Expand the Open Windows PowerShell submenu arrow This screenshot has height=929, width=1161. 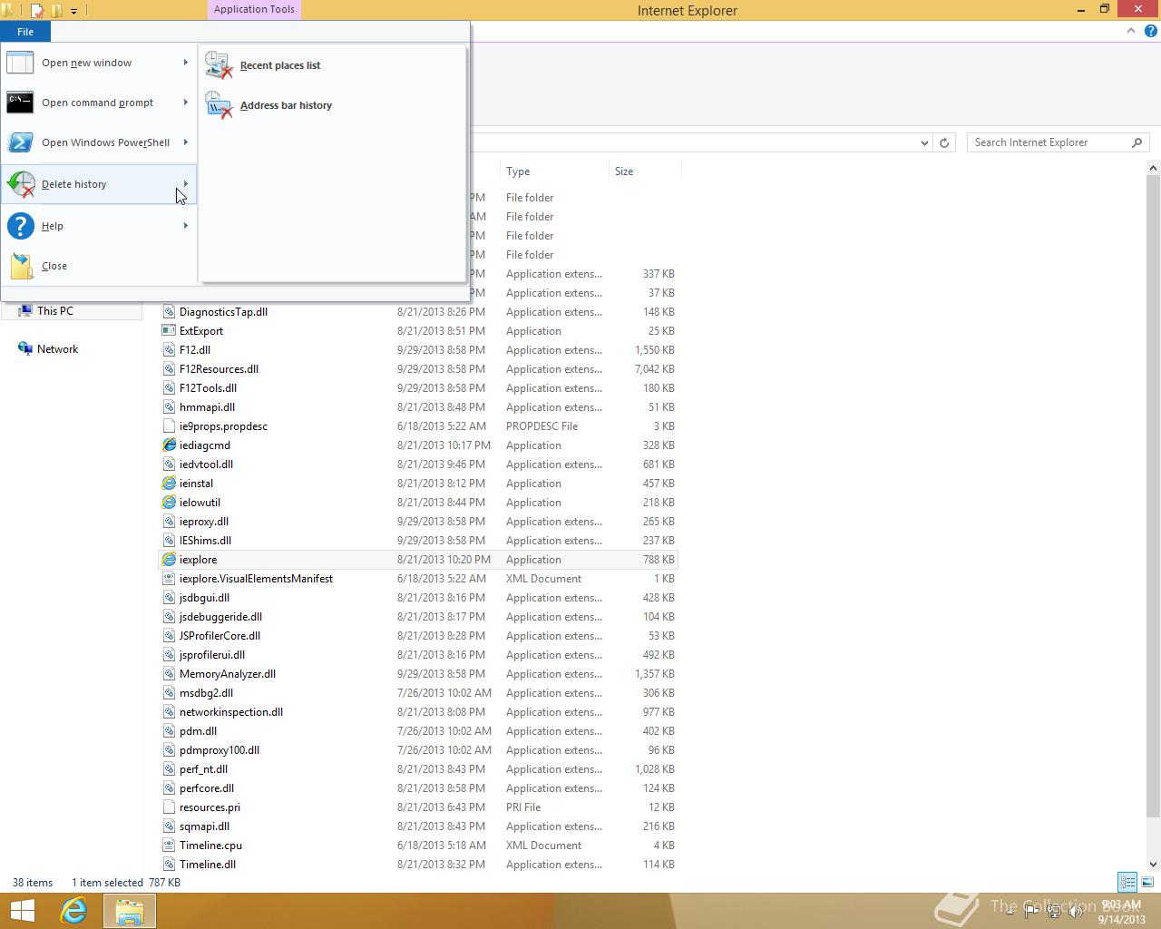[186, 142]
